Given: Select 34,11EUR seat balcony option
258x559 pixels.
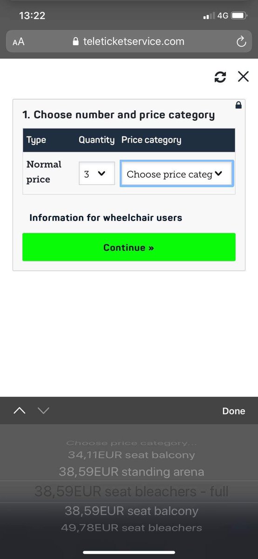Looking at the screenshot, I should tap(131, 455).
